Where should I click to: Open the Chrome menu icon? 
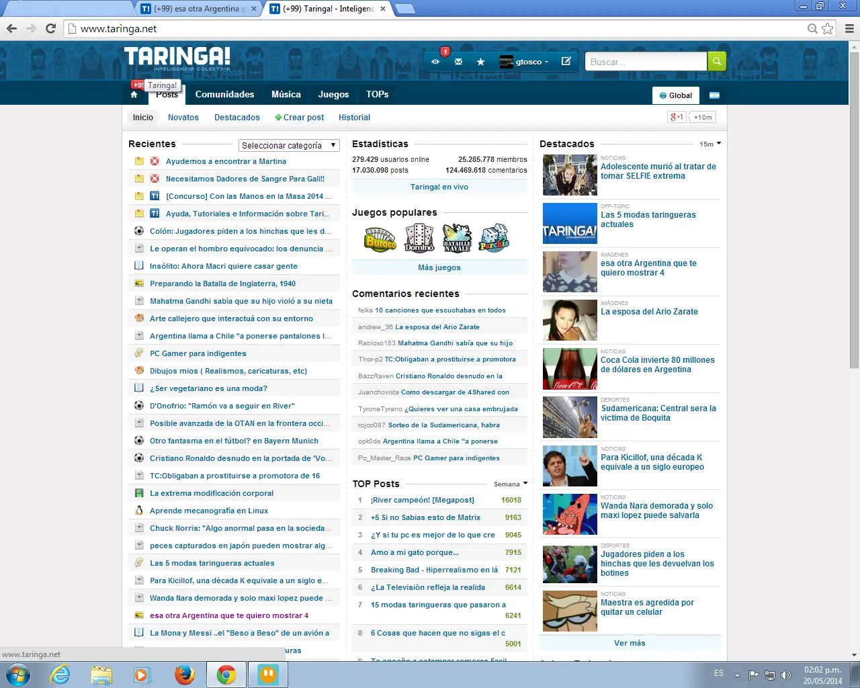tap(849, 29)
